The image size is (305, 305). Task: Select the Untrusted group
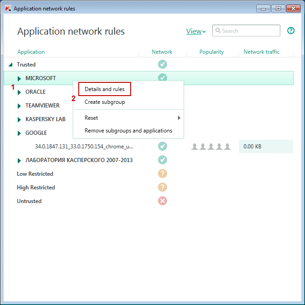pyautogui.click(x=29, y=201)
